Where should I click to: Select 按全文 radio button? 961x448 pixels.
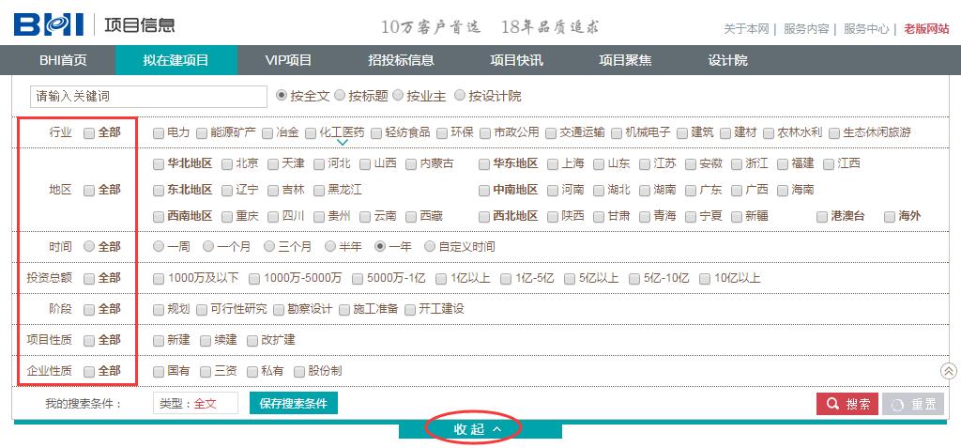click(282, 96)
